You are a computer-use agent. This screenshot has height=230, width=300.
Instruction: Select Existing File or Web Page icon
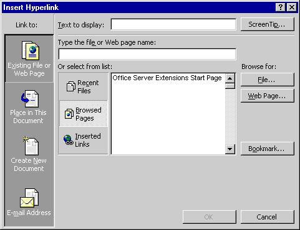tap(31, 50)
